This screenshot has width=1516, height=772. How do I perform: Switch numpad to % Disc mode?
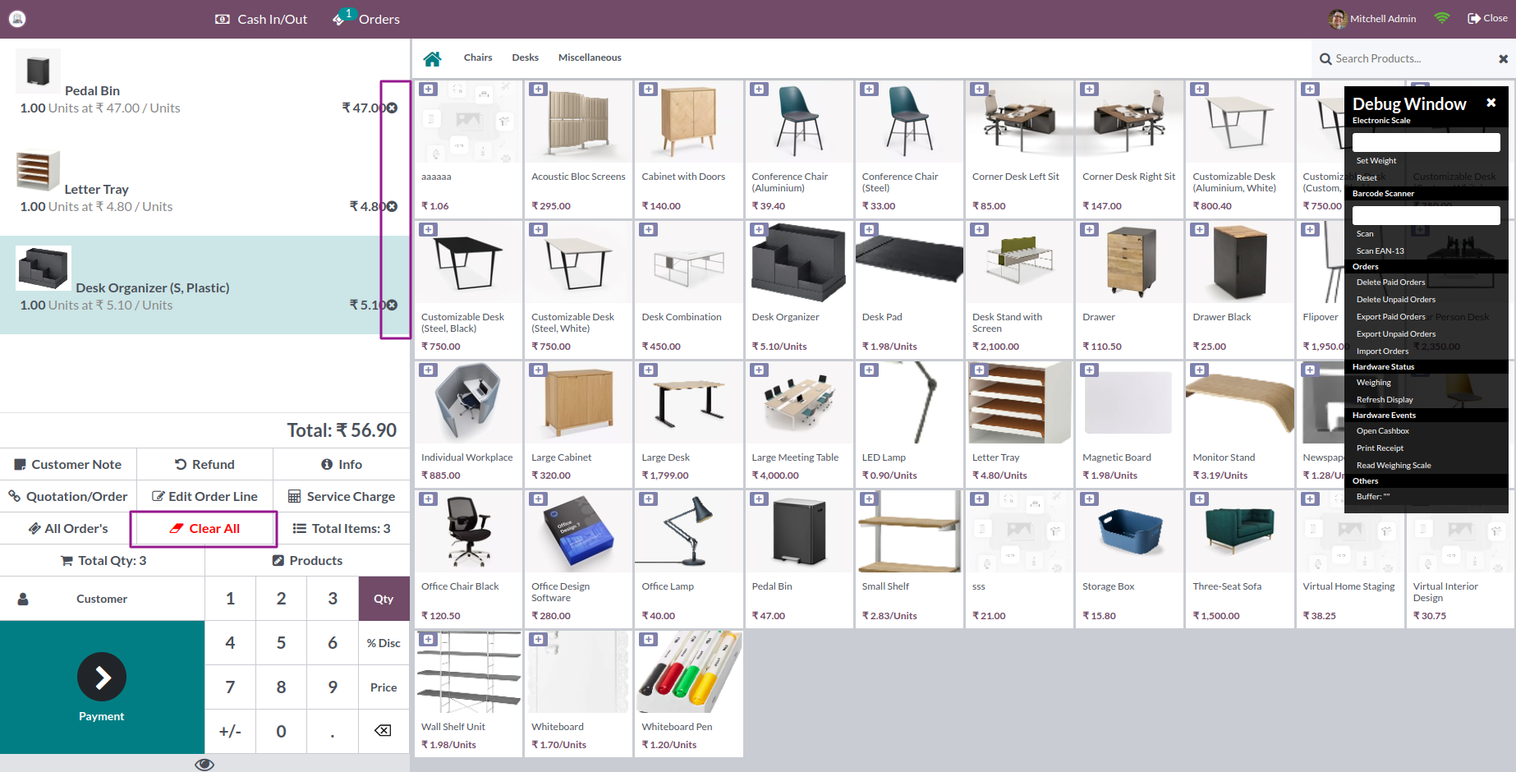tap(383, 643)
